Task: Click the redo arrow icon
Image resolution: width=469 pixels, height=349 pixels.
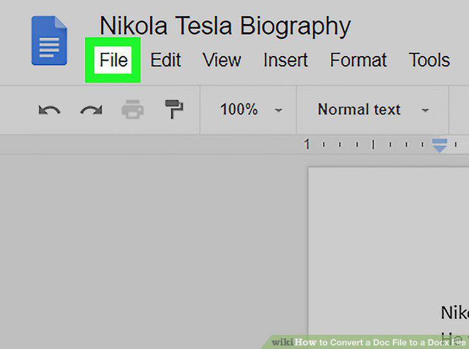Action: 91,110
